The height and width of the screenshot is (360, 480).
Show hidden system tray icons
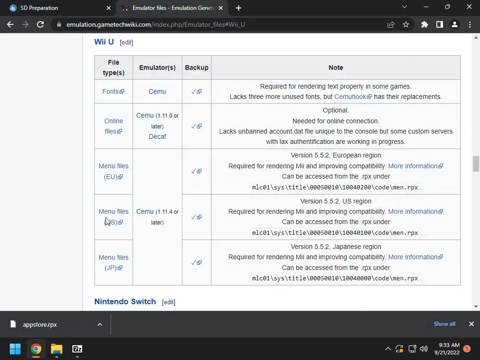388,349
